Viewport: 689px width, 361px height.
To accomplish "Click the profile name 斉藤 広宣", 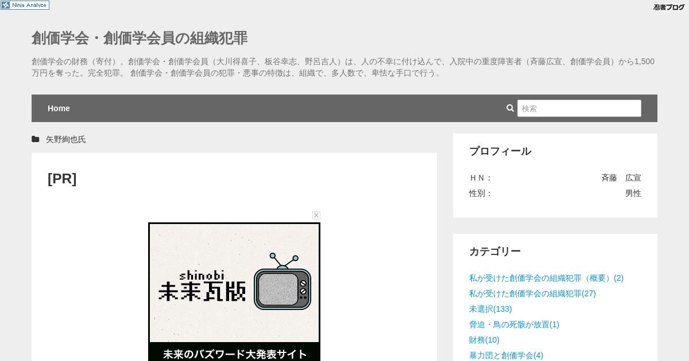I will [x=621, y=178].
